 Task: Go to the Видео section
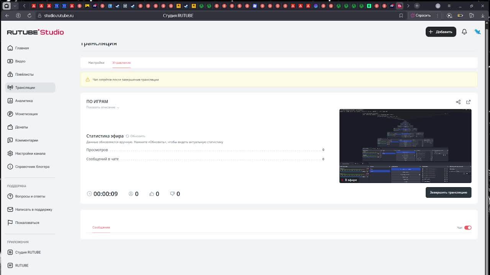pyautogui.click(x=30, y=61)
